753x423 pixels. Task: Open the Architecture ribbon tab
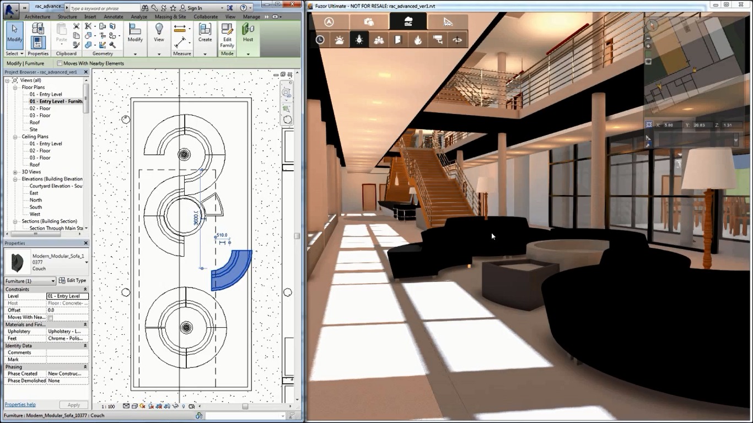[x=37, y=17]
